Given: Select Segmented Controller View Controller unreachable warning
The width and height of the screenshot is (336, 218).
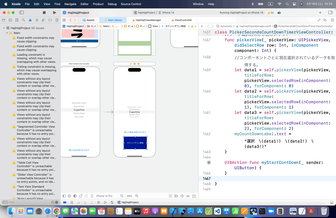Looking at the screenshot, I should click(34, 130).
